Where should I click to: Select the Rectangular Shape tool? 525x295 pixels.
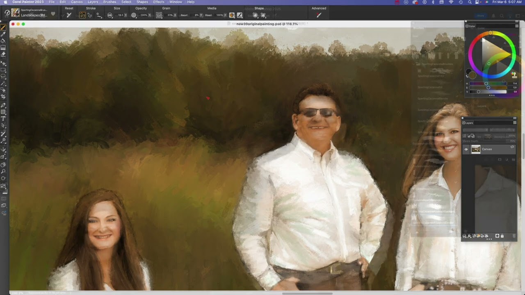click(3, 111)
